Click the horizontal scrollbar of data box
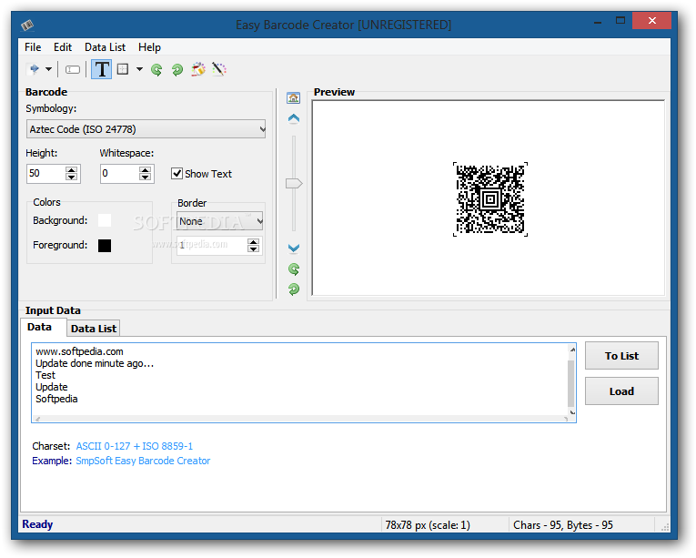Screen dimensions: 696x558 pyautogui.click(x=302, y=419)
